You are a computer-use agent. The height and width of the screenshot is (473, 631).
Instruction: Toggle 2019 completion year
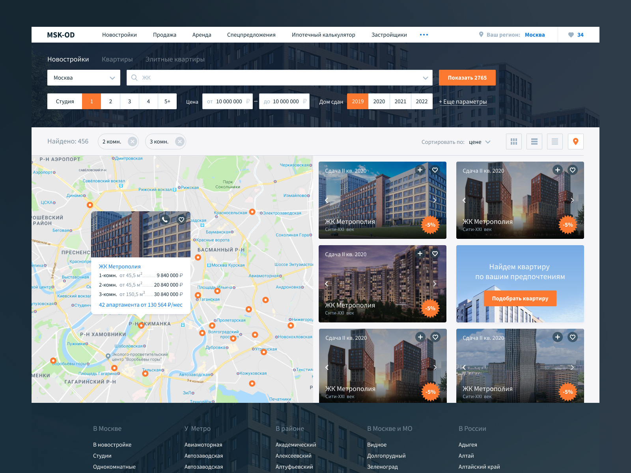tap(358, 101)
